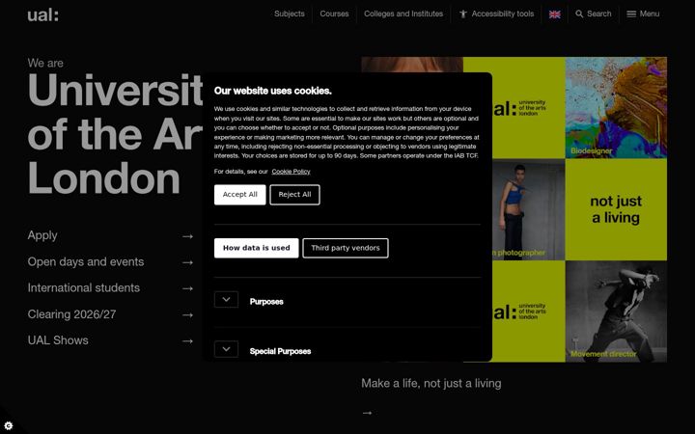The height and width of the screenshot is (434, 695).
Task: Click the UK flag language icon
Action: click(554, 14)
